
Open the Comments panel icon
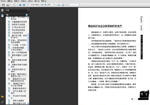[2, 97]
